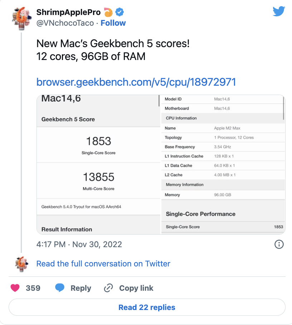The image size is (292, 325).
Task: Click the Follow link
Action: [113, 23]
